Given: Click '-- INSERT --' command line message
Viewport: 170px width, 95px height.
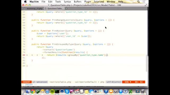Looking at the screenshot, I should [29, 85].
